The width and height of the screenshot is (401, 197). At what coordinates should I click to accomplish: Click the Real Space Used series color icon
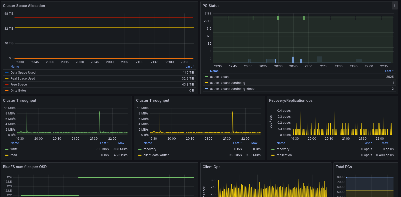pyautogui.click(x=7, y=79)
